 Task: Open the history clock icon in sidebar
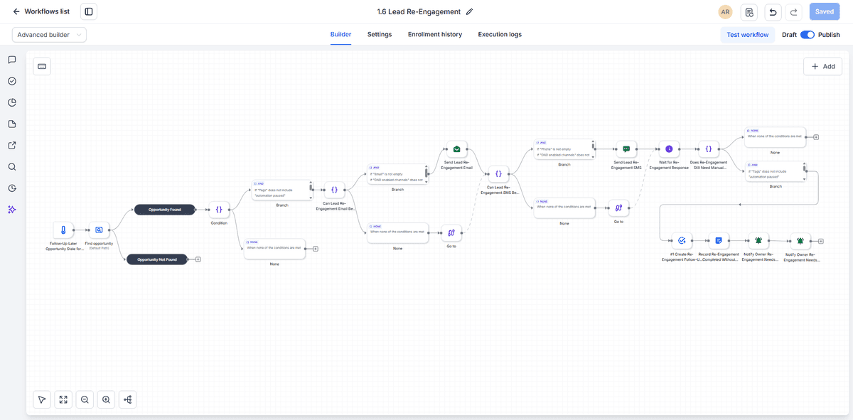pyautogui.click(x=12, y=188)
